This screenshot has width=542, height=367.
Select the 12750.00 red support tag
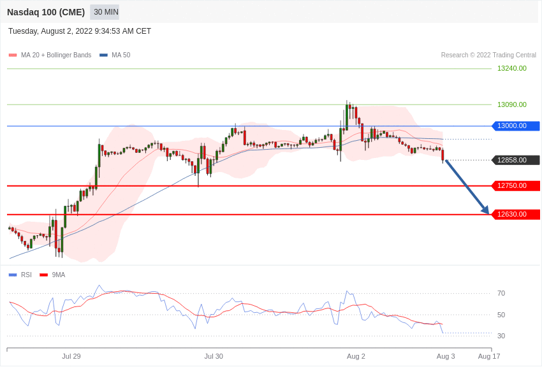516,186
